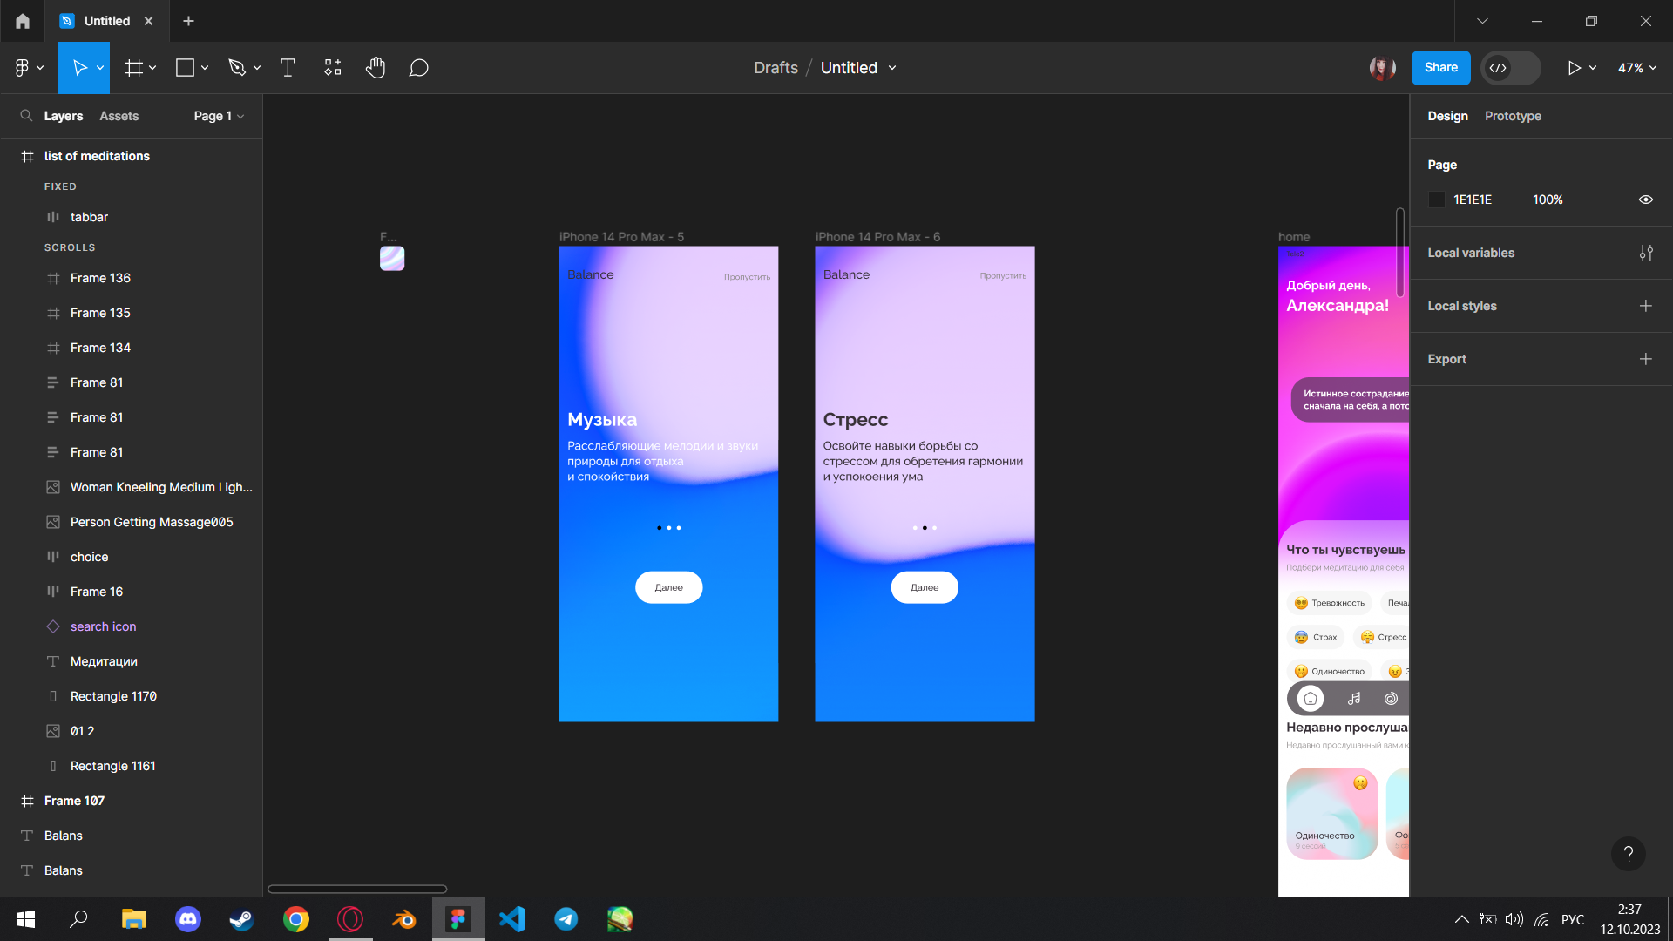Select the Медитации text layer
1673x941 pixels.
coord(131,661)
